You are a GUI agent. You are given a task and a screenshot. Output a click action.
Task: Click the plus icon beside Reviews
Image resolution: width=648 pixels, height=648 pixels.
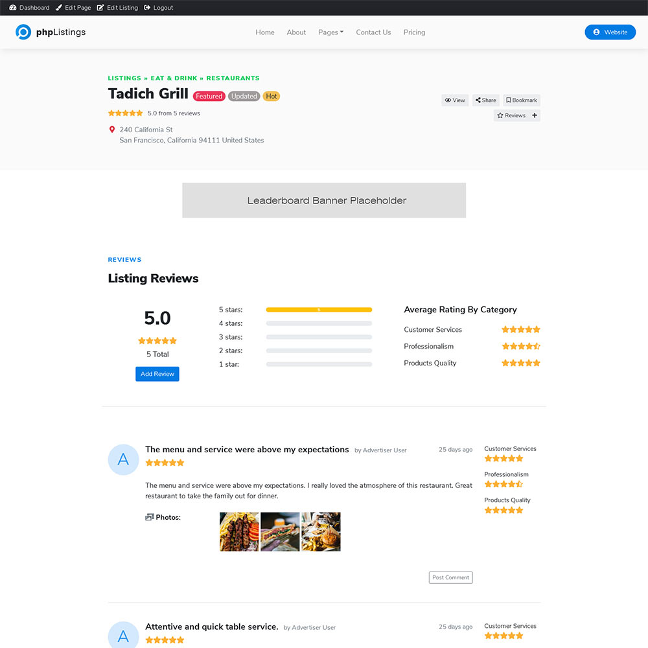tap(535, 115)
